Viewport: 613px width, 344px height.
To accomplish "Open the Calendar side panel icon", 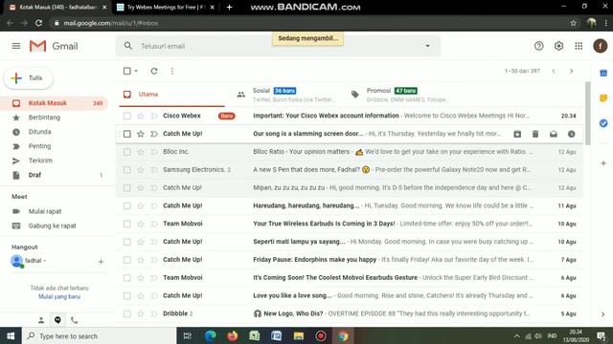I will pos(603,73).
